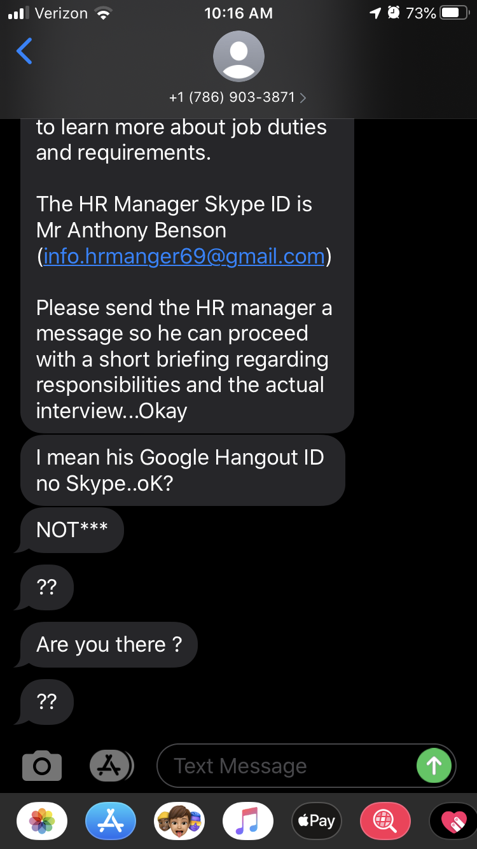The height and width of the screenshot is (849, 477).
Task: Tap the Google Hangout ID message bubble
Action: point(183,470)
